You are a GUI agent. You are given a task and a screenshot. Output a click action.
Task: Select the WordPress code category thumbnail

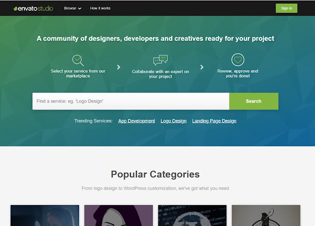coord(192,216)
